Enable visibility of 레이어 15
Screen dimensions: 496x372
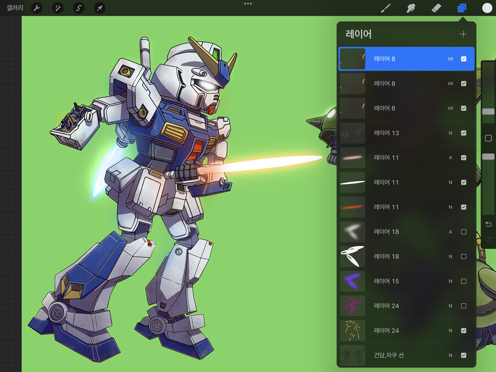coord(463,281)
